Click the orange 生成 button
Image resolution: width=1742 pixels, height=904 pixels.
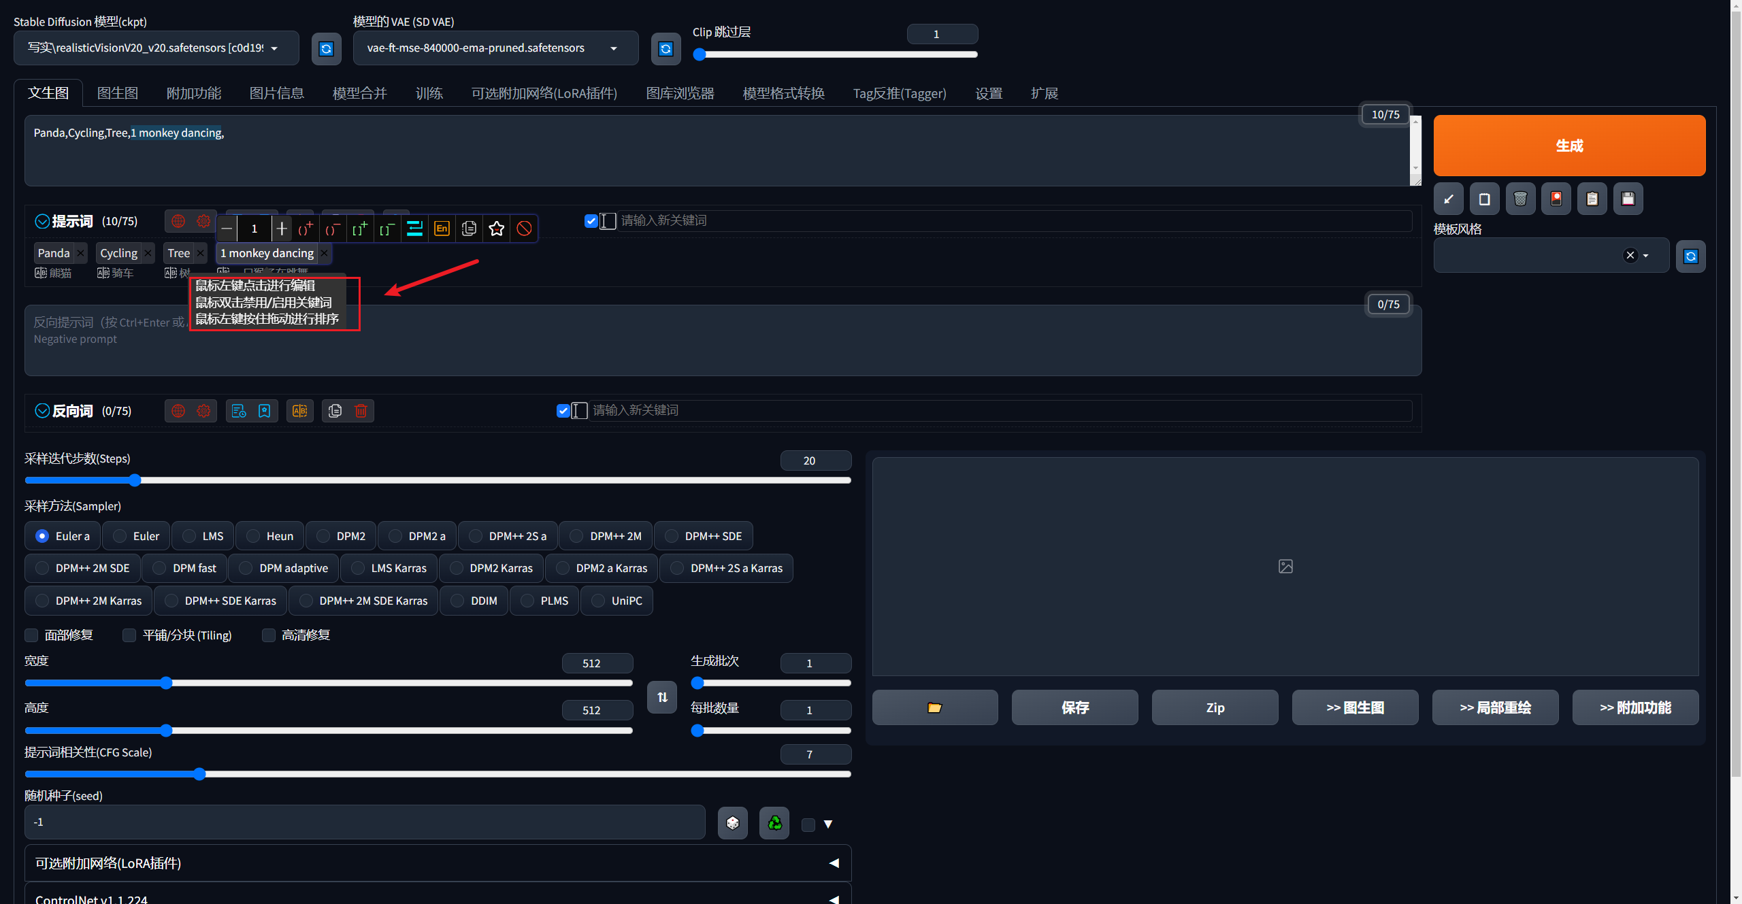pos(1568,146)
